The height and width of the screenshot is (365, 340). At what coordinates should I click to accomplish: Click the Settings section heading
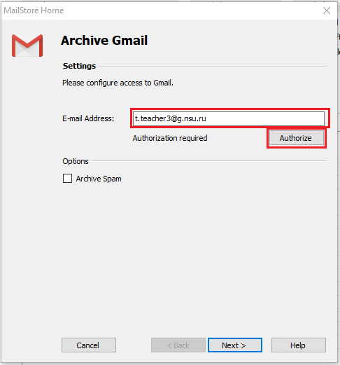79,66
